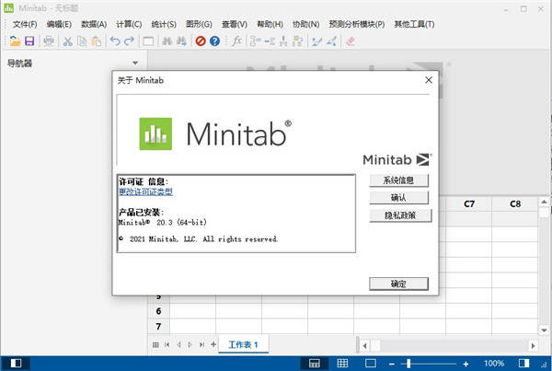
Task: Click the Find Next binoculars-with-arrow icon
Action: (x=181, y=41)
